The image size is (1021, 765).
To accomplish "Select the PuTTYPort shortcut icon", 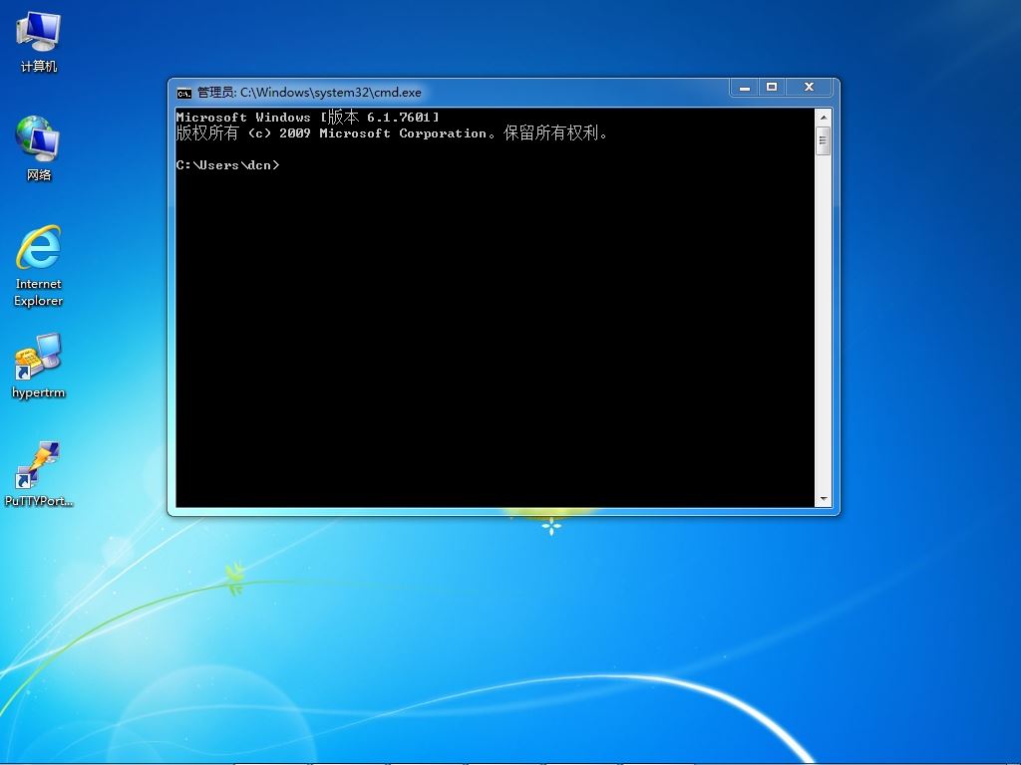I will coord(39,474).
